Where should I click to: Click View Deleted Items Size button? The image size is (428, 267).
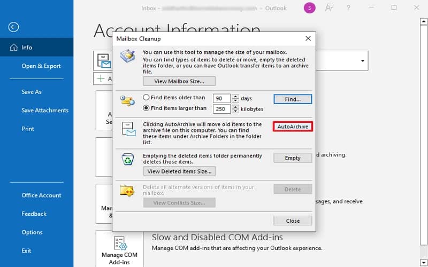179,171
